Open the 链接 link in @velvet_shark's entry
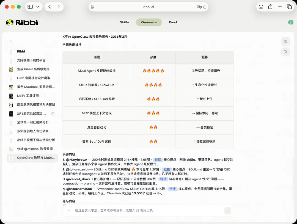Viewport: 297px width, 224px height. click(x=163, y=179)
